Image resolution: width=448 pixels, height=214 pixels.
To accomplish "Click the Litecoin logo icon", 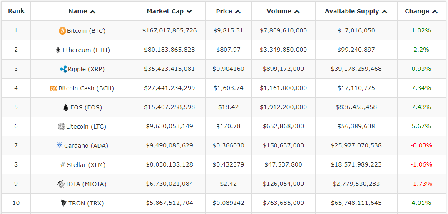I will click(x=62, y=127).
